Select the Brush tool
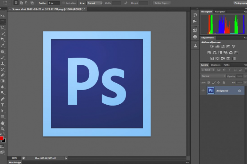 point(3,57)
